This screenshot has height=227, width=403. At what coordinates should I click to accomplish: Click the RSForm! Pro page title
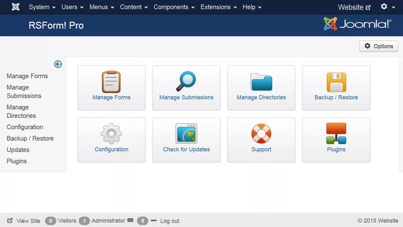56,25
